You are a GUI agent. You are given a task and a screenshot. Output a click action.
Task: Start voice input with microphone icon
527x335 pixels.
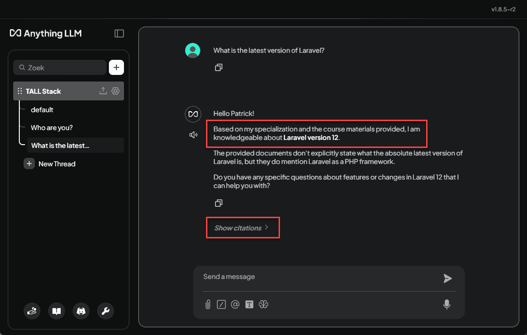447,304
